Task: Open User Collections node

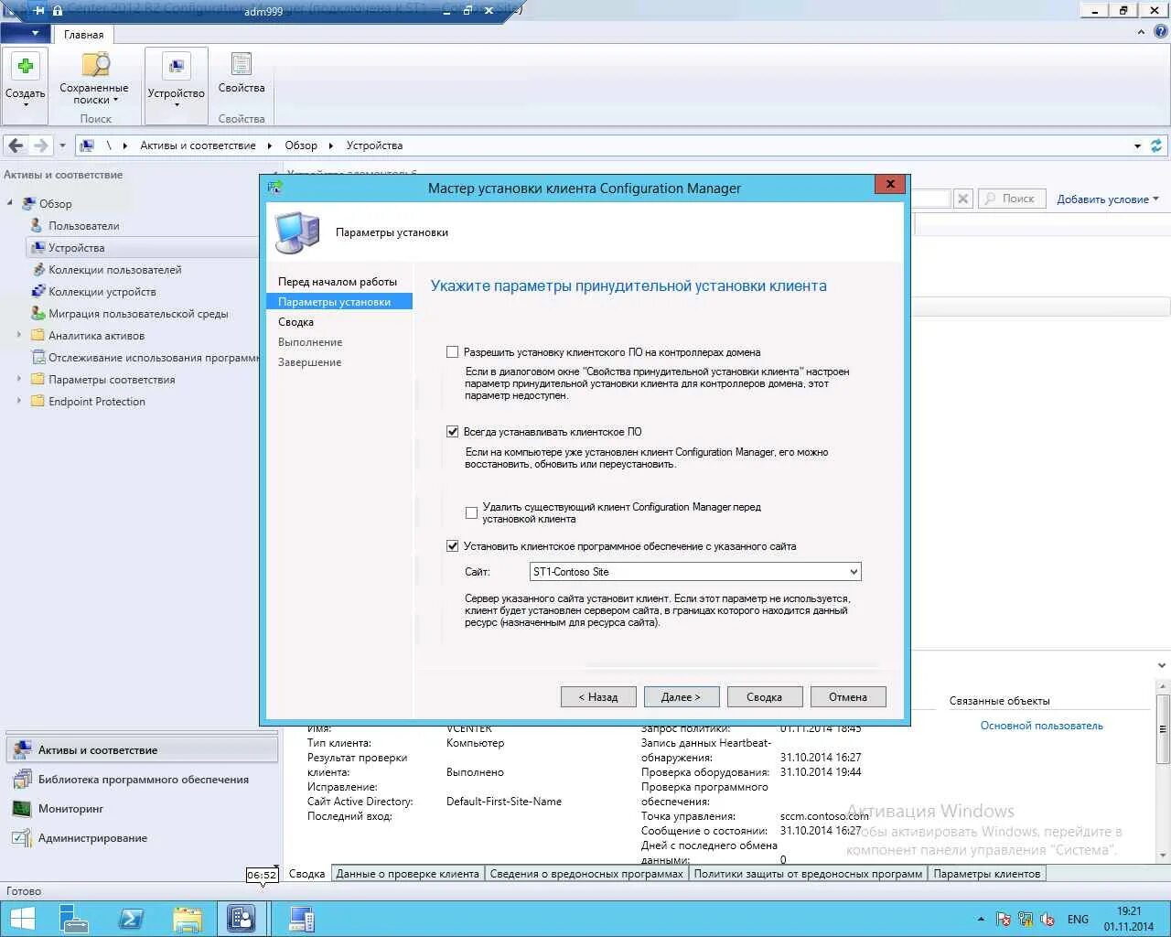Action: (x=114, y=270)
